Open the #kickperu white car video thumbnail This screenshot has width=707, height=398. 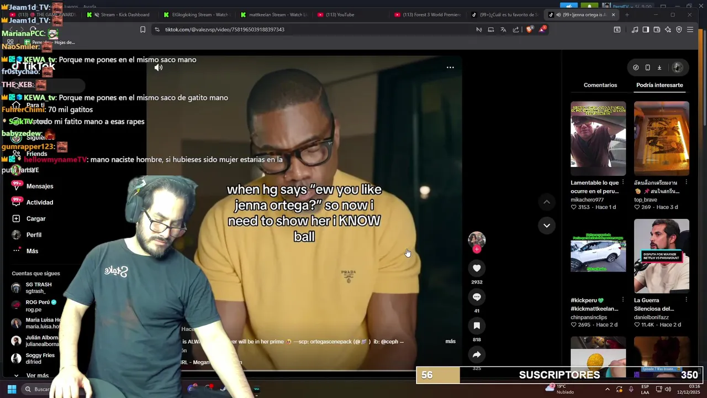pos(598,256)
